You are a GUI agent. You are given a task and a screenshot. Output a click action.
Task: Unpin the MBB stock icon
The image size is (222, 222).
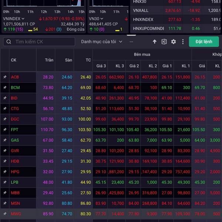tap(5, 192)
